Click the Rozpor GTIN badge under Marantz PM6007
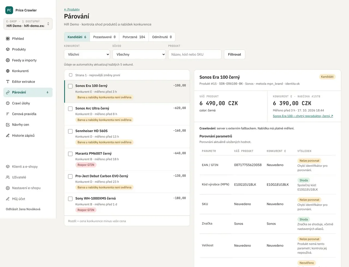This screenshot has width=349, height=267. pyautogui.click(x=86, y=165)
